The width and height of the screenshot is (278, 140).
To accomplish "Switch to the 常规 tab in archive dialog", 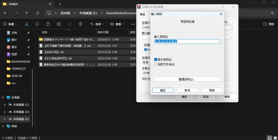I will (142, 14).
